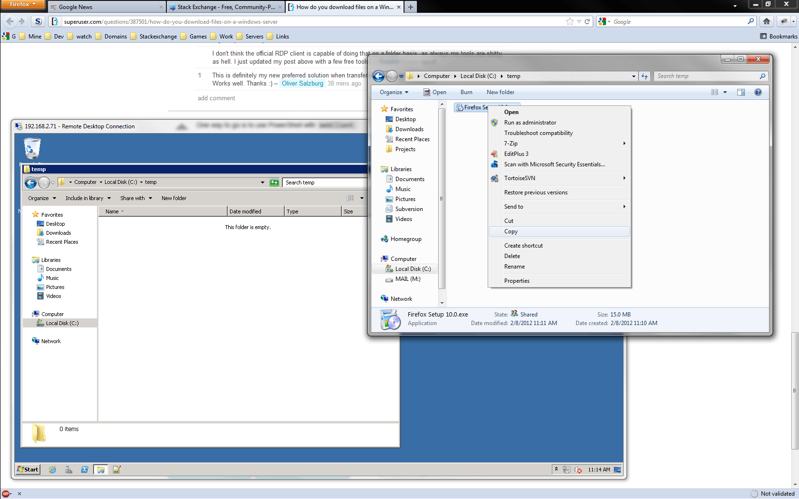Sort by the Date modified column header
Image resolution: width=799 pixels, height=499 pixels.
[256, 211]
